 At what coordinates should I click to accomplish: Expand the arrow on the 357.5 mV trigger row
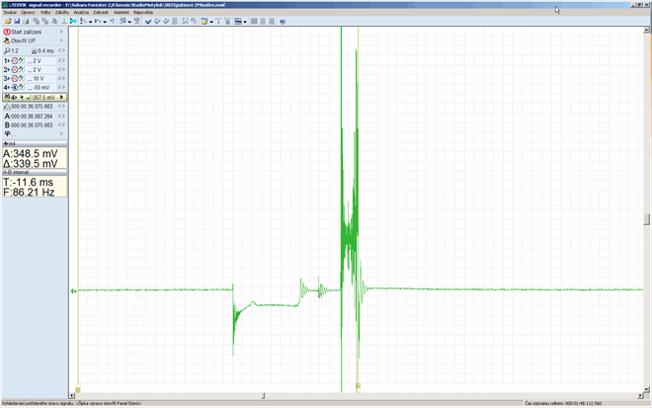click(61, 97)
